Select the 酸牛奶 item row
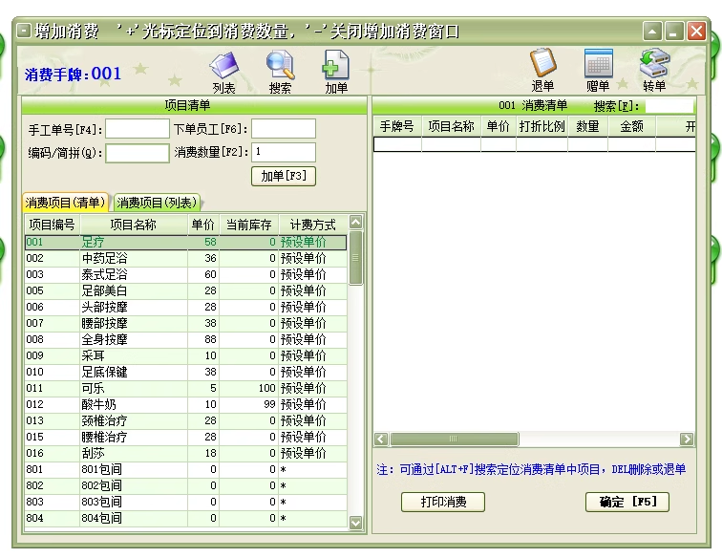 pyautogui.click(x=185, y=404)
